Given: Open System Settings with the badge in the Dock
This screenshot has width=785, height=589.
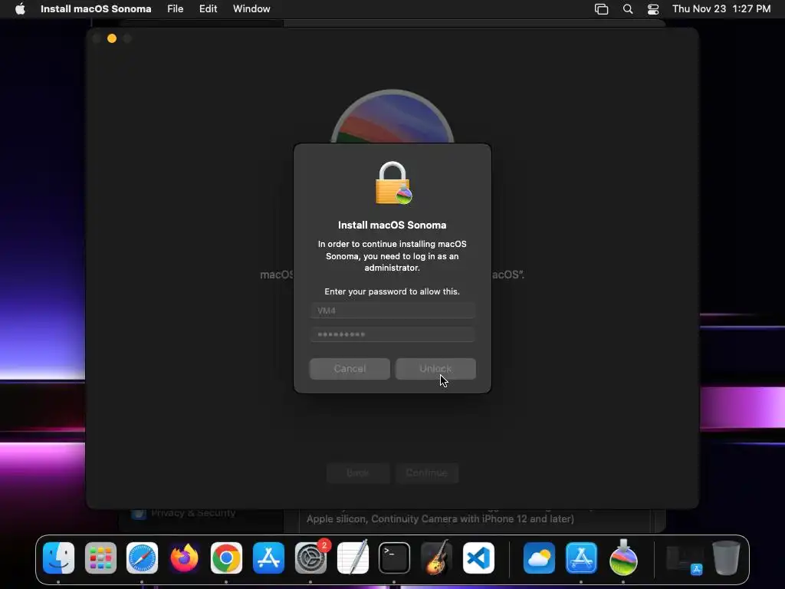Looking at the screenshot, I should click(310, 558).
